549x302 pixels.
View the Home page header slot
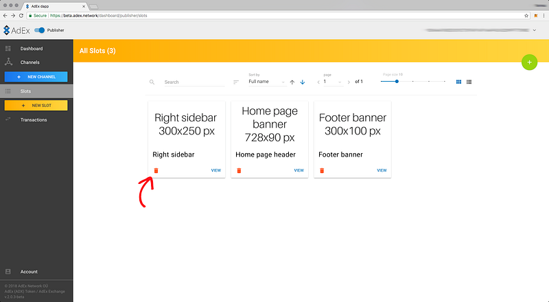(299, 170)
